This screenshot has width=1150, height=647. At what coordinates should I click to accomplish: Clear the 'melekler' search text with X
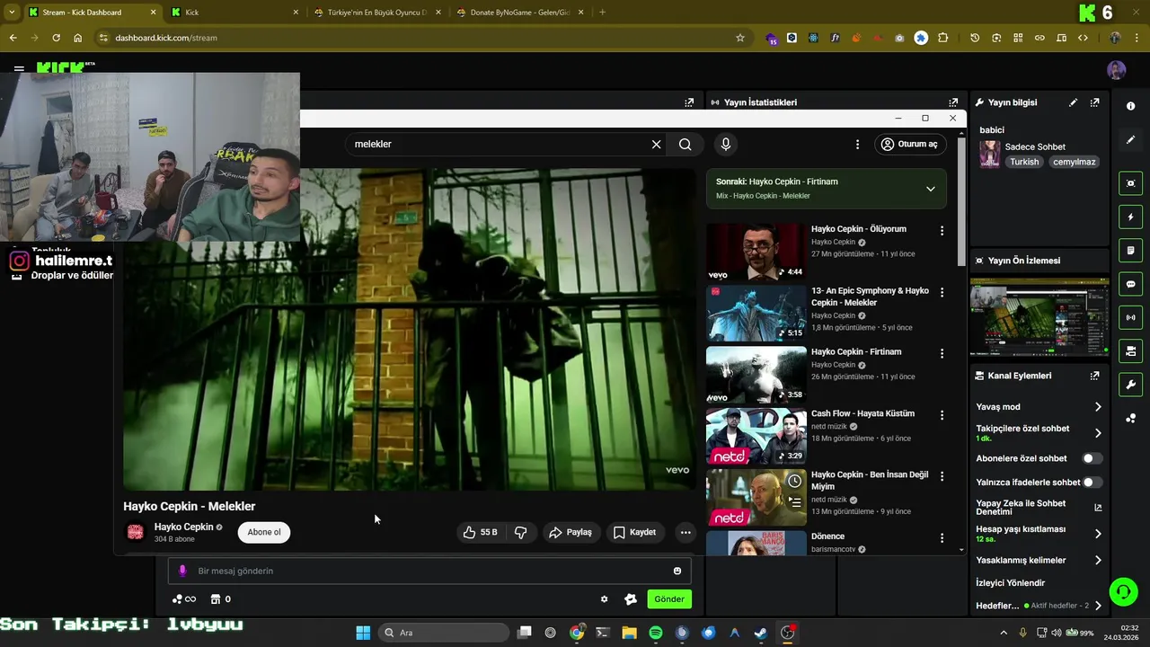[656, 144]
